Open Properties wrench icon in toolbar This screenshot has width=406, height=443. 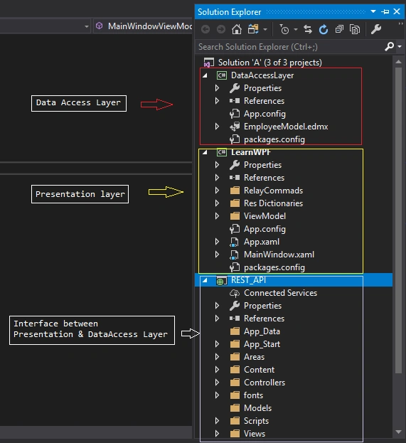click(375, 29)
